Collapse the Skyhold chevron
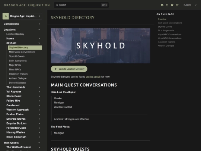Viewport: 201px width, 151px height. point(39,43)
